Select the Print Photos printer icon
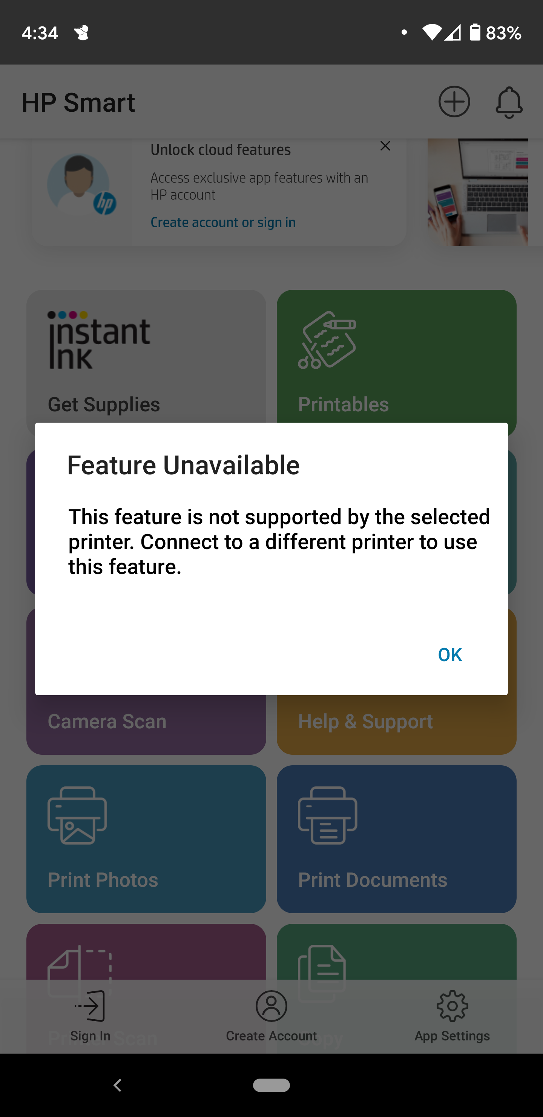The image size is (543, 1117). (77, 815)
